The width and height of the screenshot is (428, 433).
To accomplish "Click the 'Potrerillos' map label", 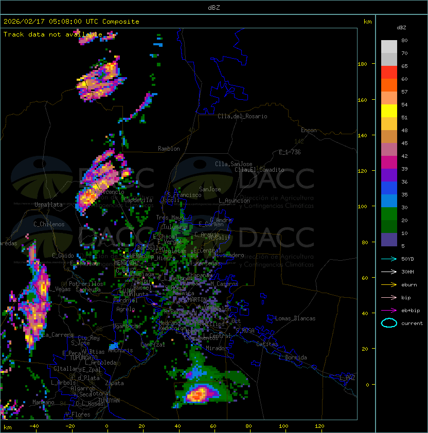I will click(x=86, y=284).
